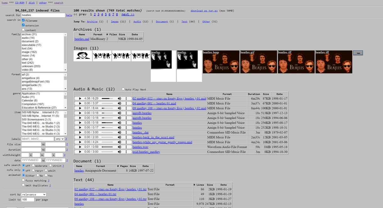
Task: Mute the psid.beatles_medley player
Action: click(x=119, y=152)
